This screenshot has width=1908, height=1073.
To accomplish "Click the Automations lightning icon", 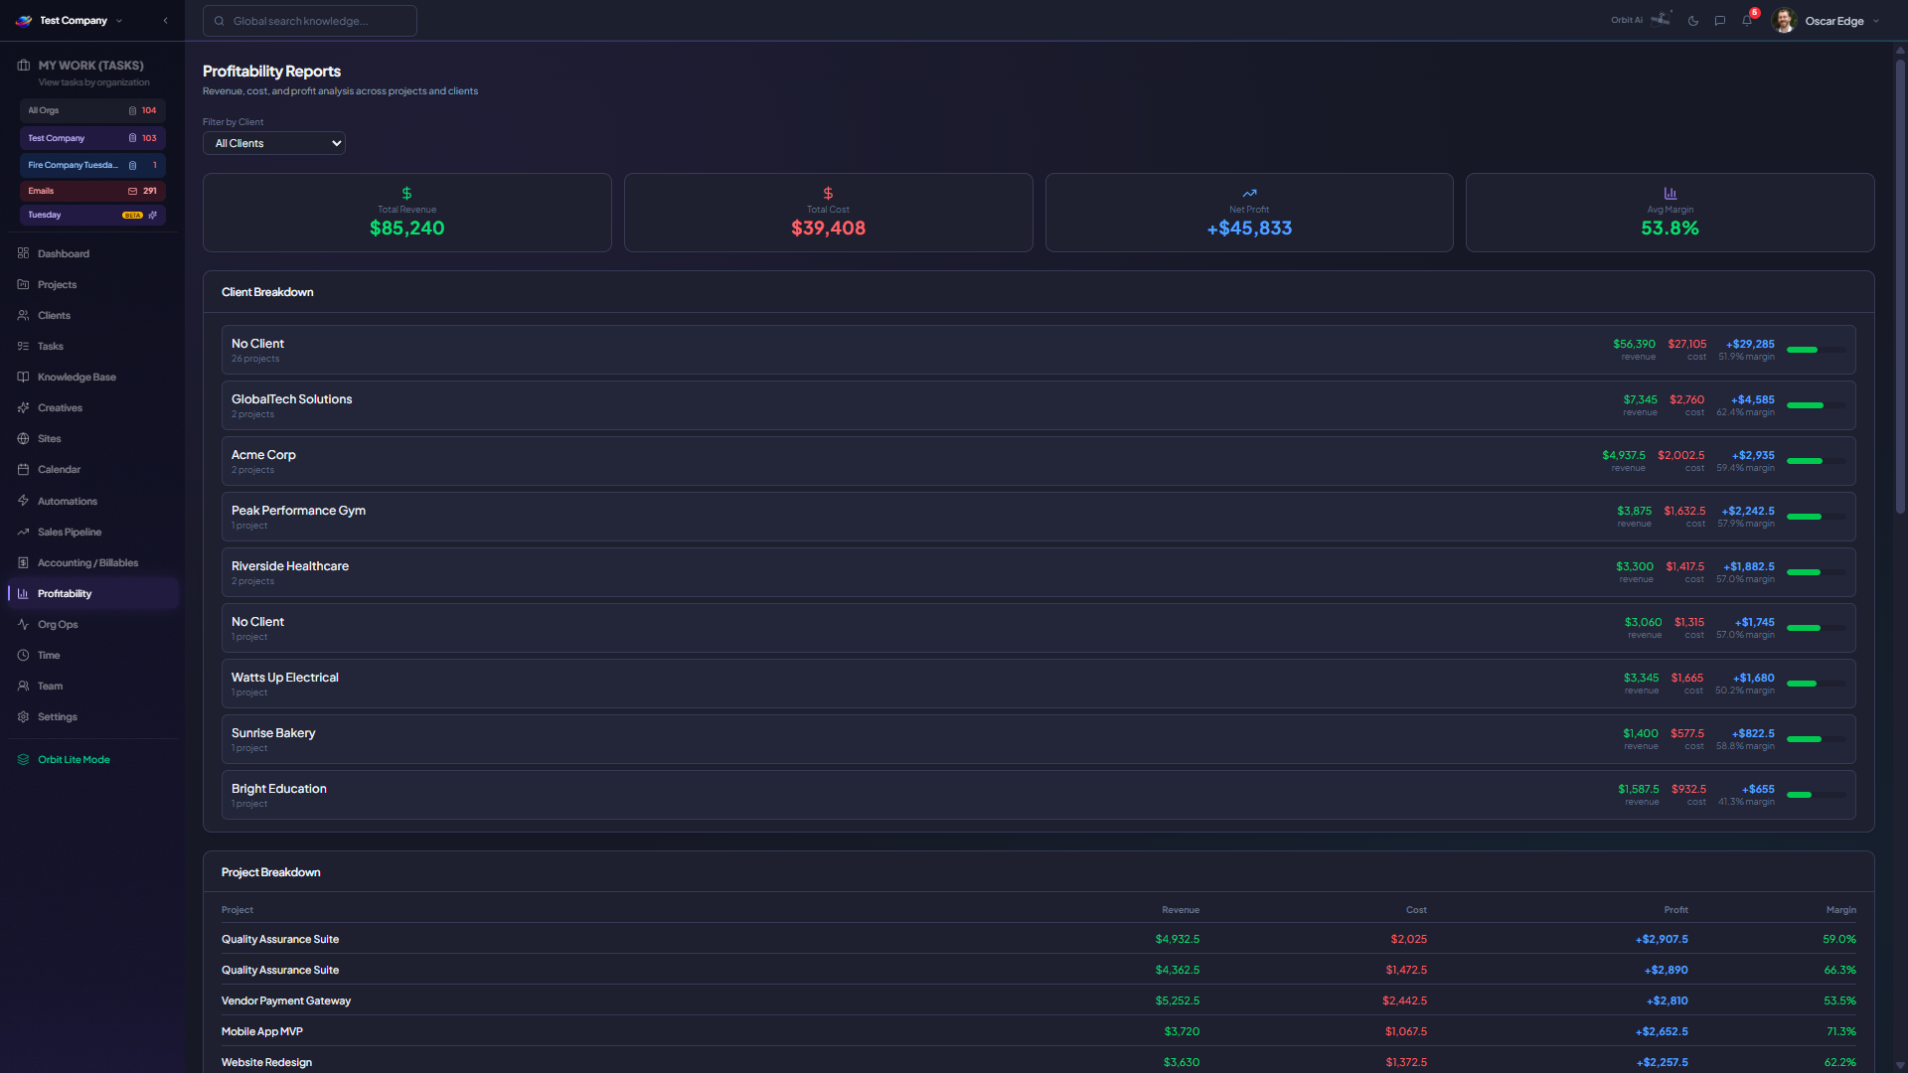I will point(23,501).
